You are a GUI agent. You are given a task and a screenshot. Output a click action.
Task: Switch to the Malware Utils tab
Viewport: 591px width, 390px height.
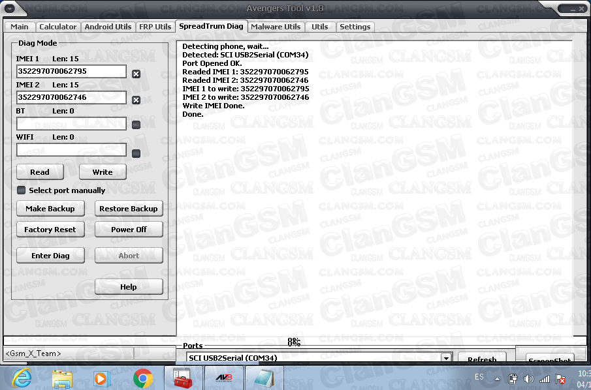(276, 27)
